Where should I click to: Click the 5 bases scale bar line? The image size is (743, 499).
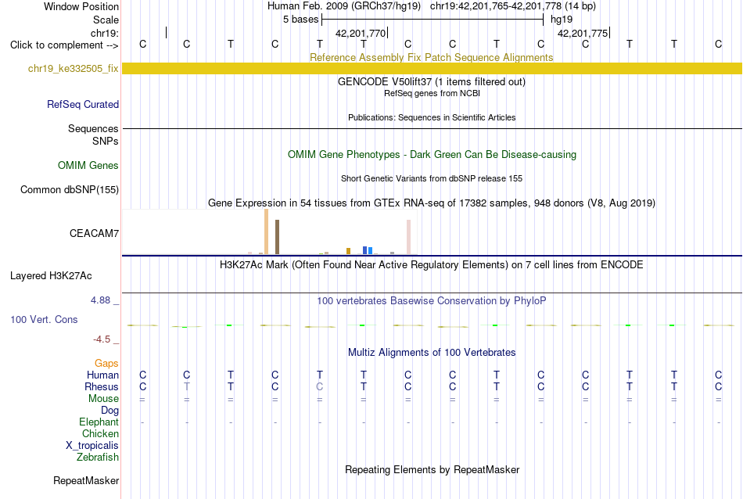click(x=433, y=20)
